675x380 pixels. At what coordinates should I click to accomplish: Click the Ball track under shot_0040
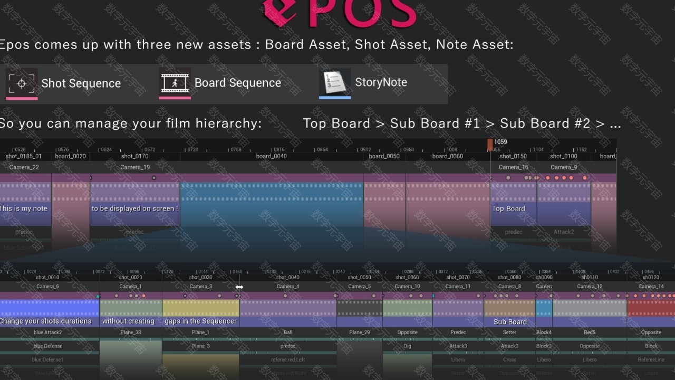288,332
